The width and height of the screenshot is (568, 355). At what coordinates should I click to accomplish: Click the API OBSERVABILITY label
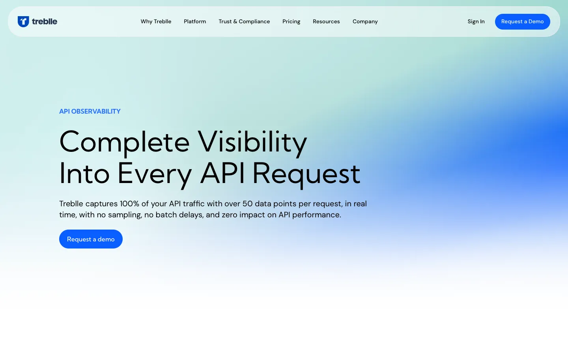[90, 111]
